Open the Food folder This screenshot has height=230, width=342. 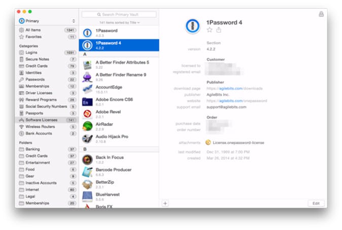(47, 169)
